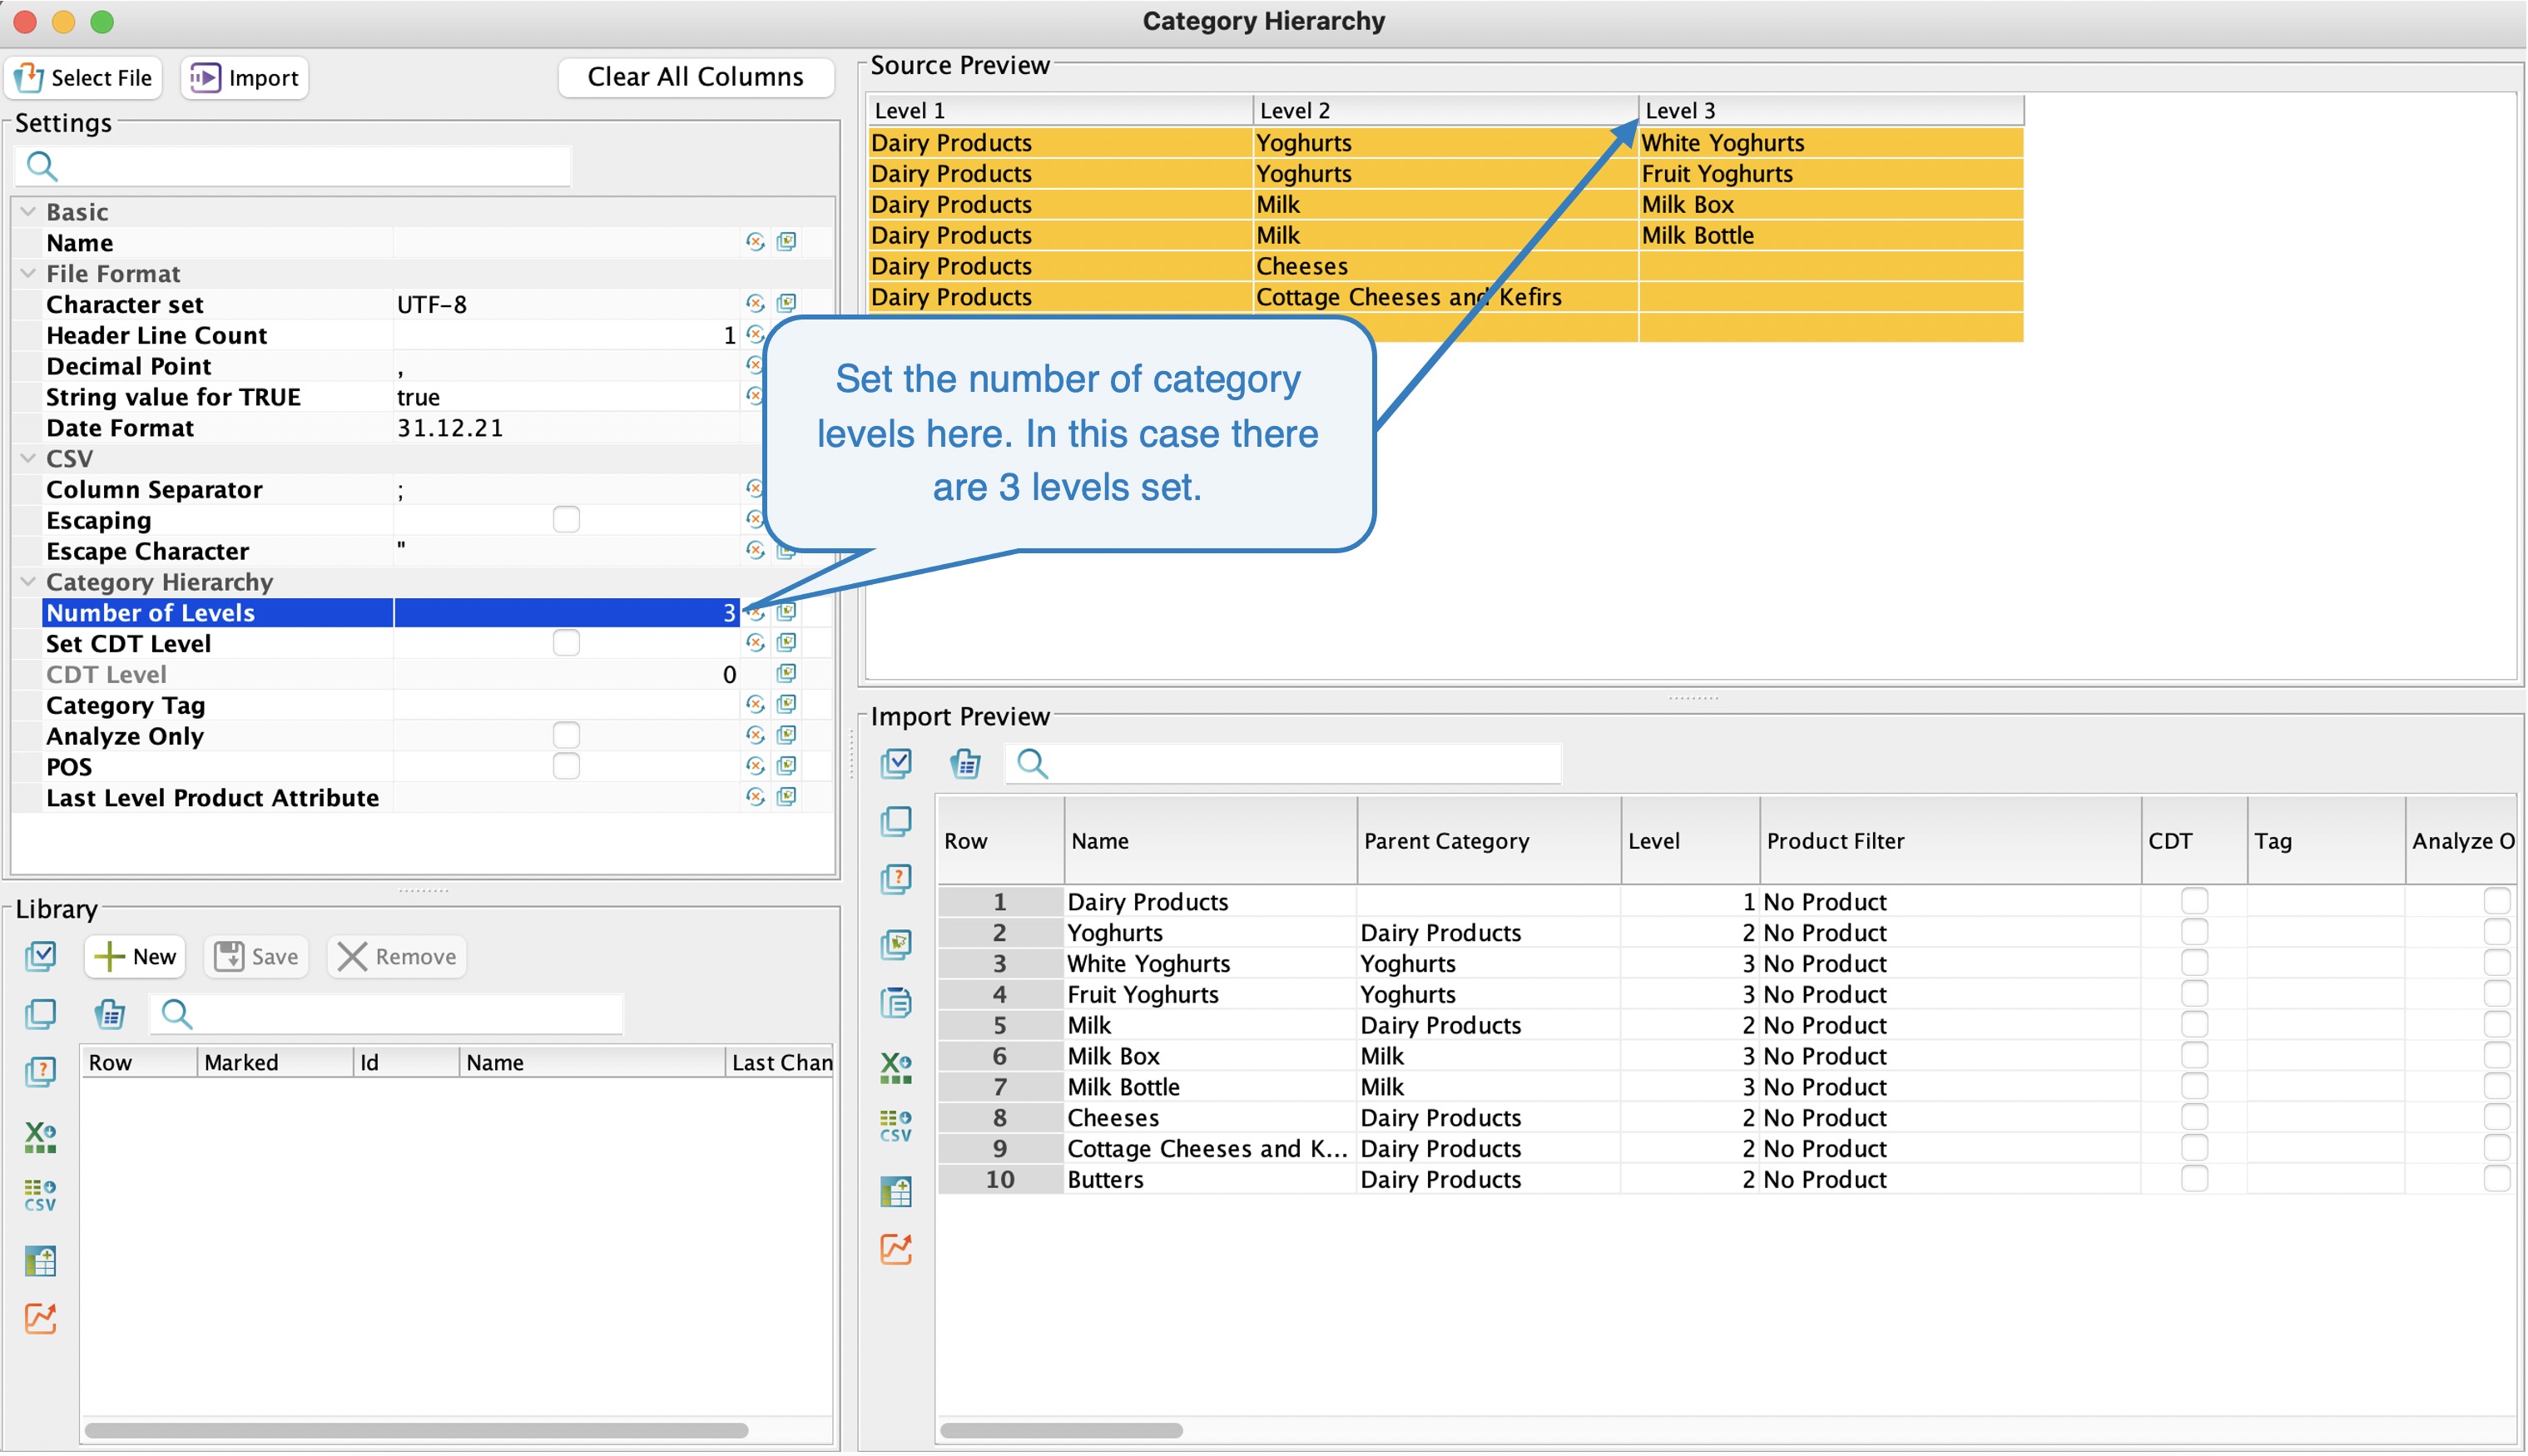Screen dimensions: 2528x1456
Task: Toggle the Analyze Only checkbox
Action: click(x=566, y=735)
